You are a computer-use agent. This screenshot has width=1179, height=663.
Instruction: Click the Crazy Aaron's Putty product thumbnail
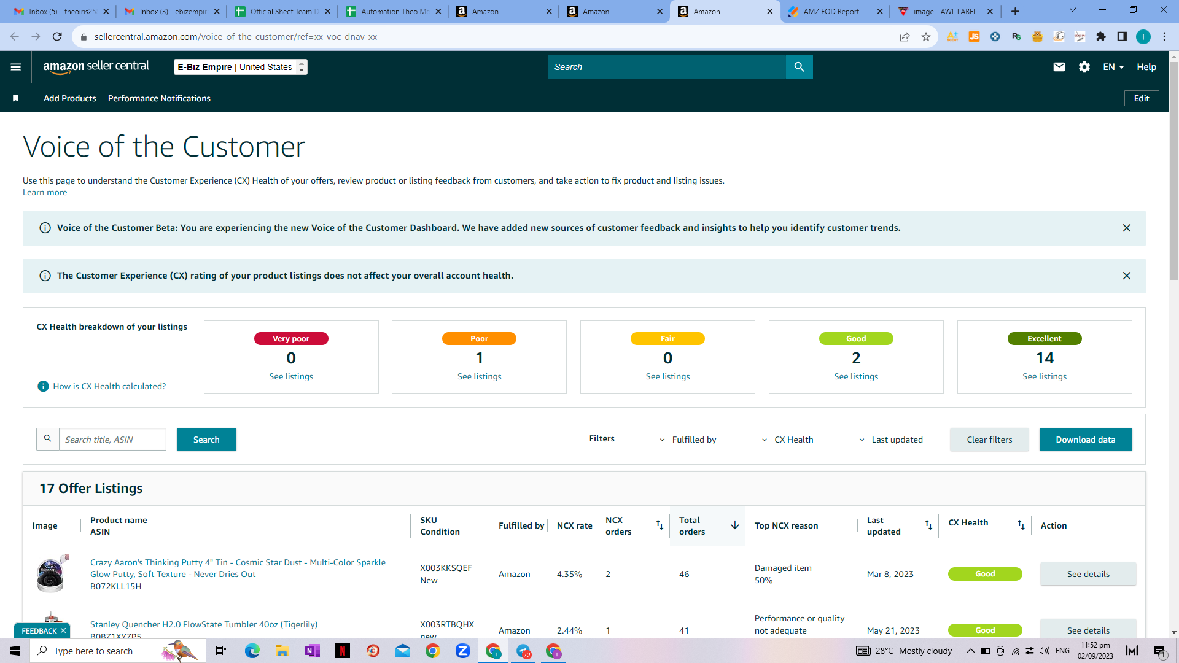point(52,573)
